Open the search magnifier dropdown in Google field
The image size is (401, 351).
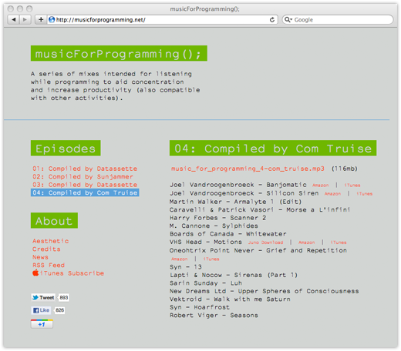coord(288,19)
